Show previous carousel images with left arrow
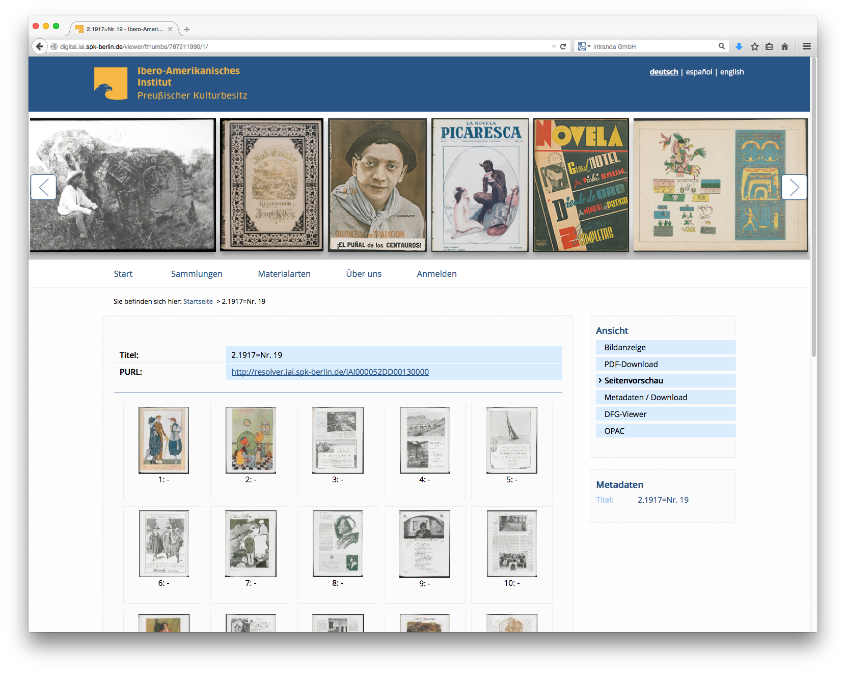Screen dimensions: 846x673 click(43, 187)
